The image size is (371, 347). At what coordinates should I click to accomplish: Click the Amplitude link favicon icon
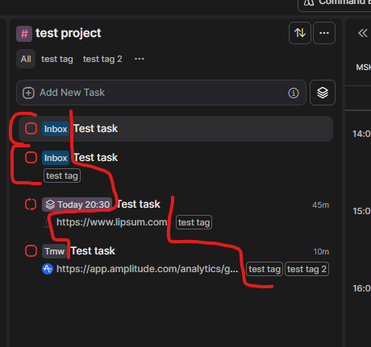48,269
